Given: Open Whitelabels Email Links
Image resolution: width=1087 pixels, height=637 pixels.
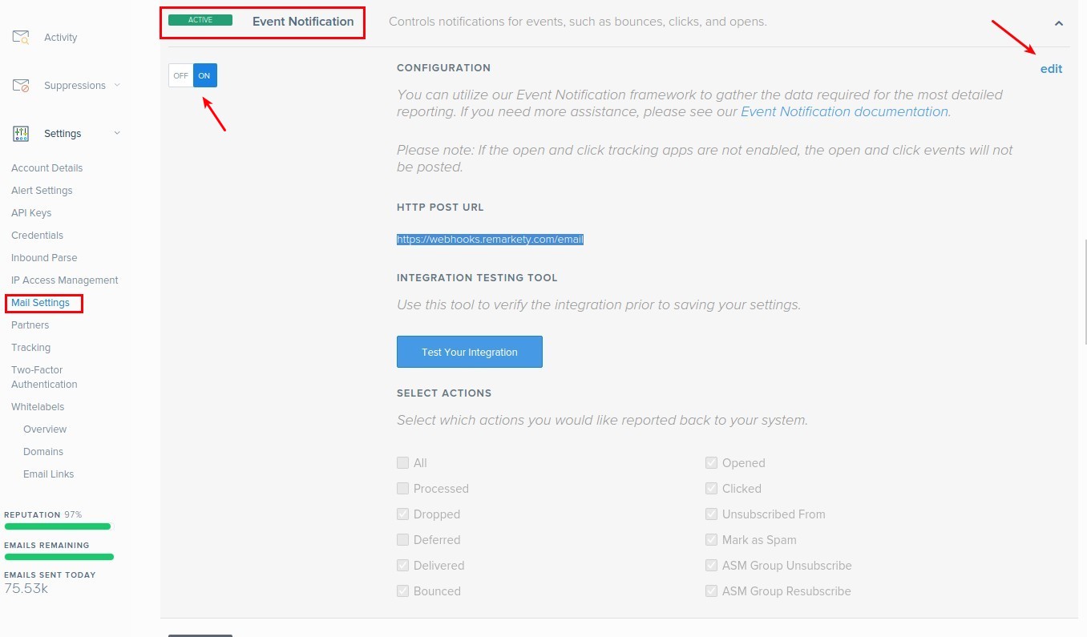Looking at the screenshot, I should (x=48, y=474).
